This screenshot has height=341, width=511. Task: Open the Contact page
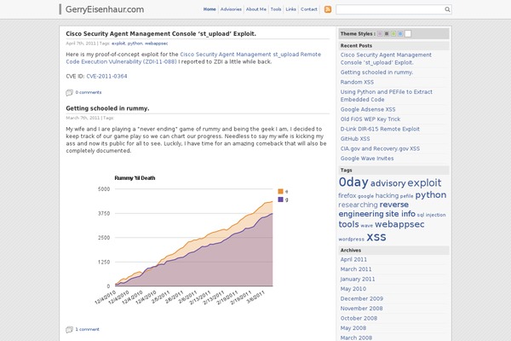309,9
